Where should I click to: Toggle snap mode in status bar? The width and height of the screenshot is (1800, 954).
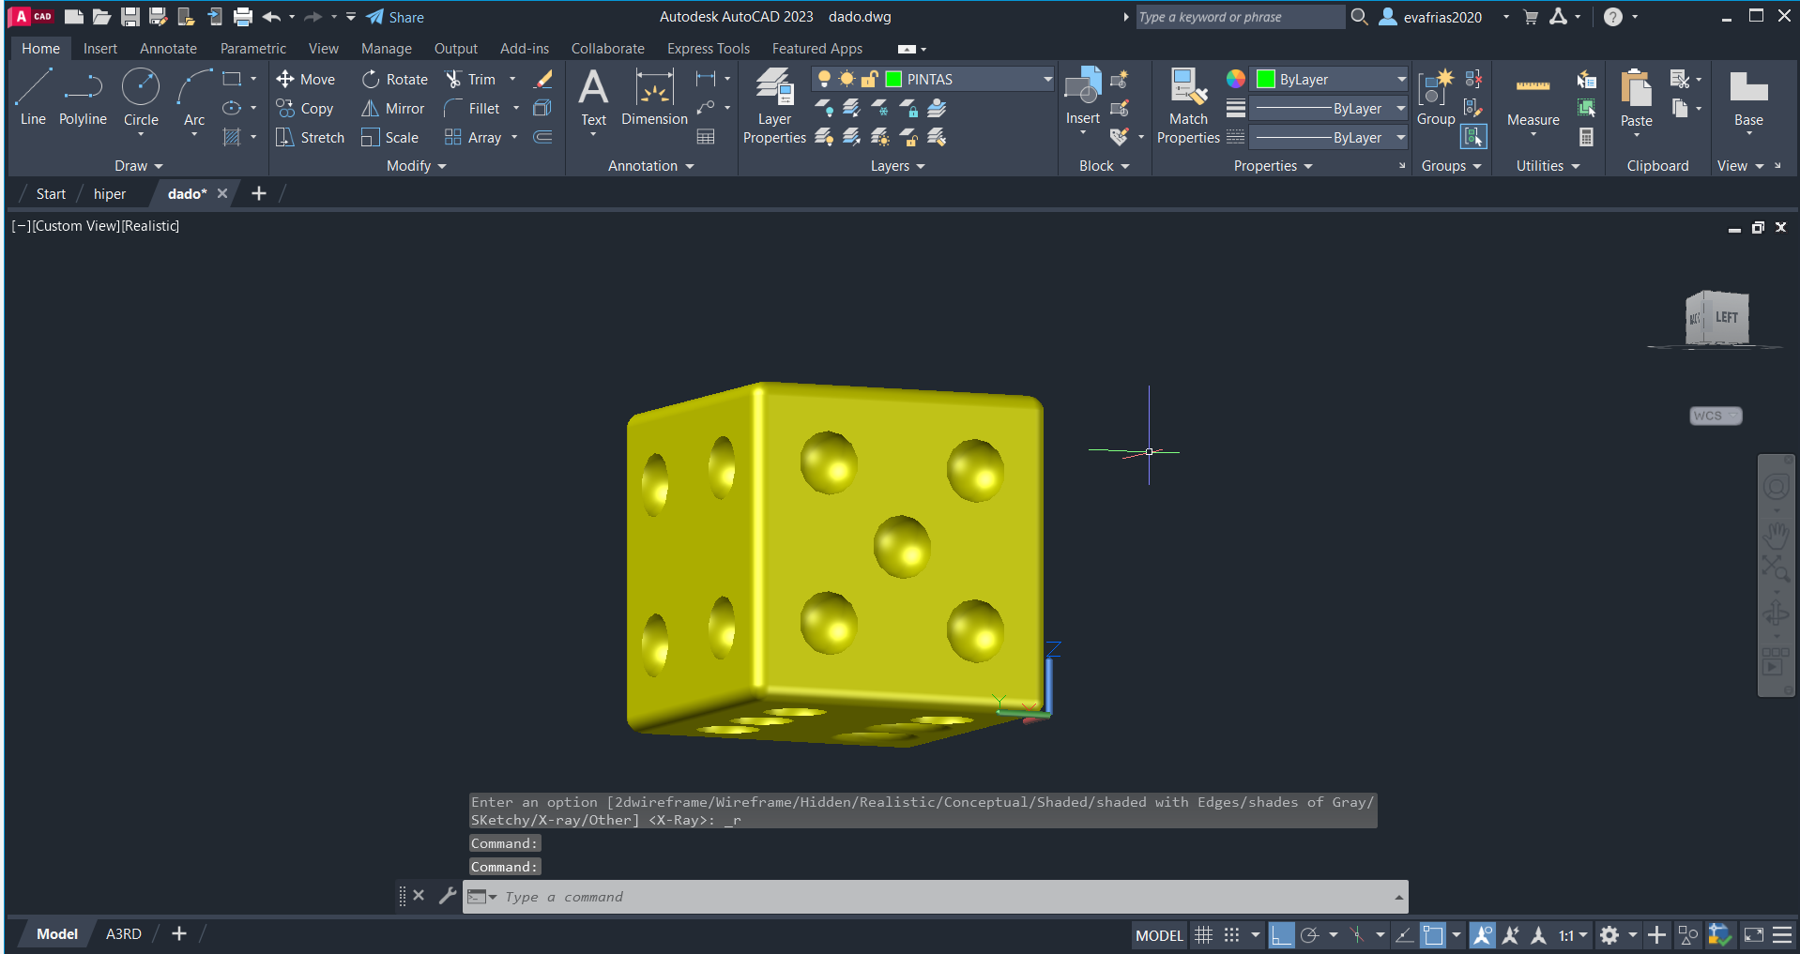pyautogui.click(x=1231, y=935)
